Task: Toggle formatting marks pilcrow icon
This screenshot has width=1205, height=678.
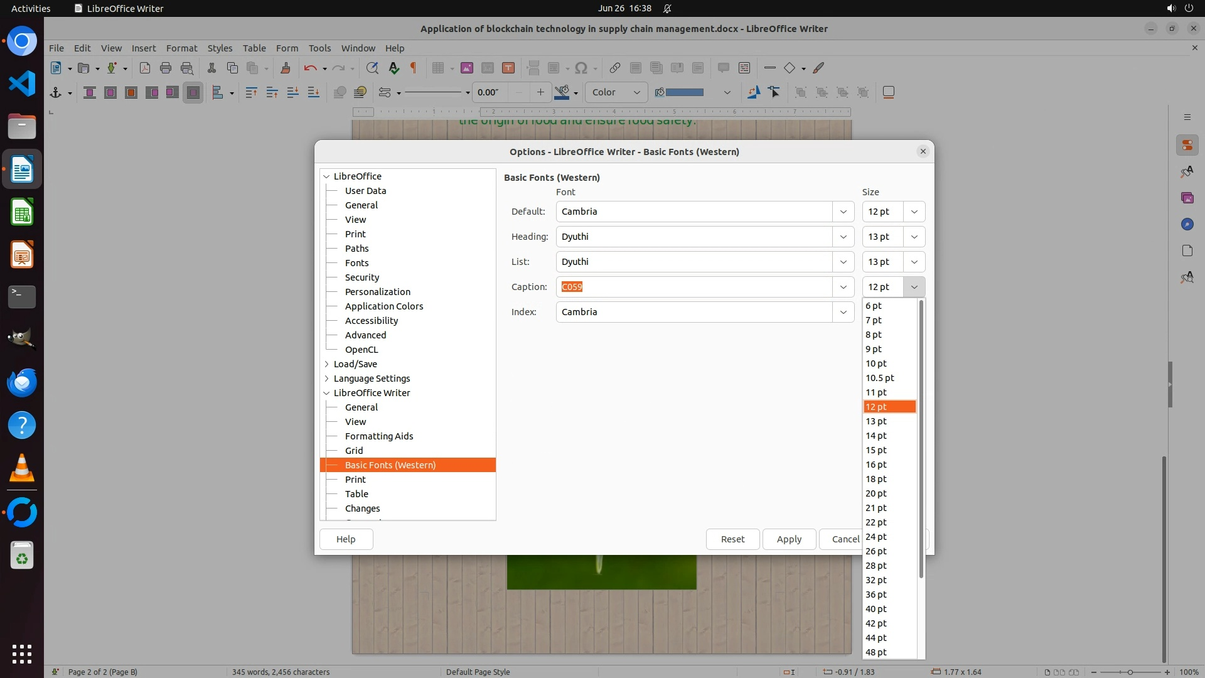Action: 414,68
